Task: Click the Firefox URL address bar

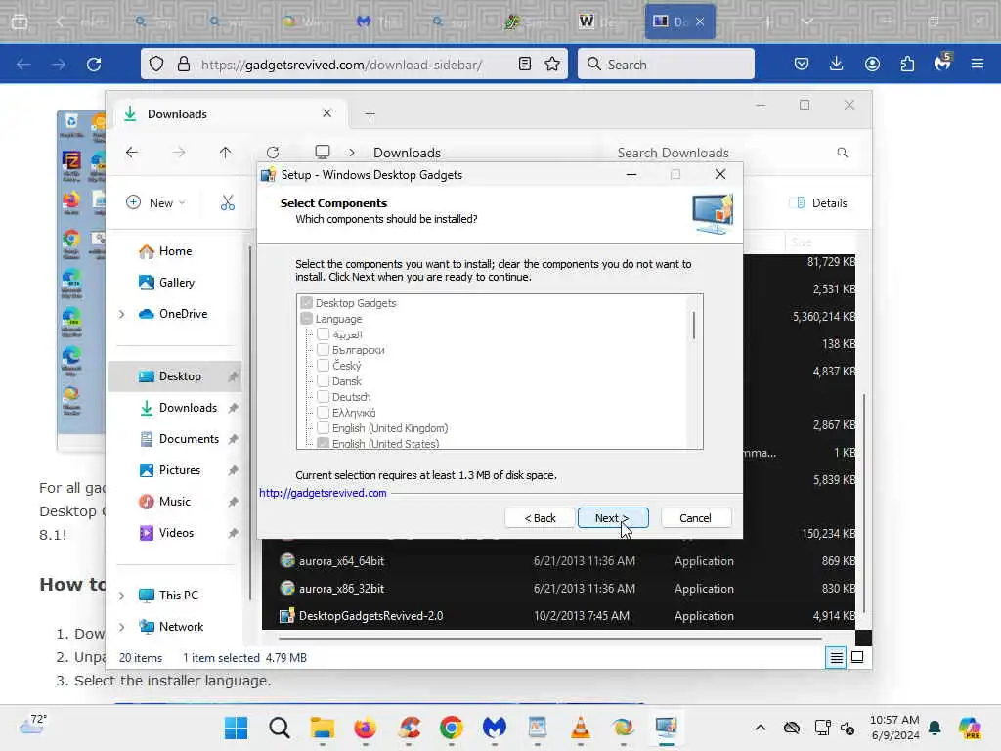Action: pyautogui.click(x=341, y=65)
